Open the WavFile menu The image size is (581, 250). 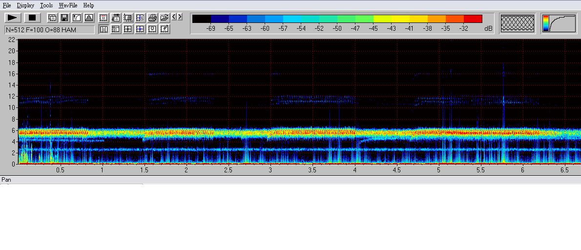tap(68, 5)
